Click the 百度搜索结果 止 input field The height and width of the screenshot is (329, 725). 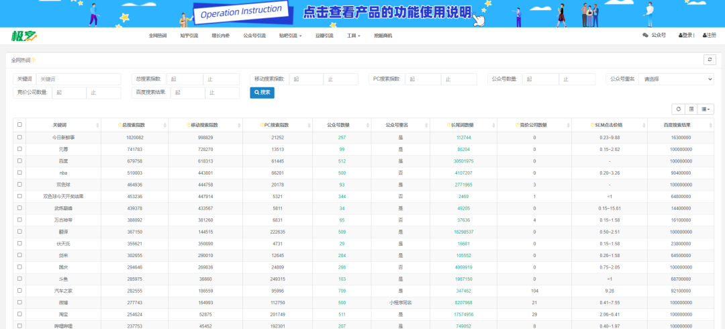(222, 93)
